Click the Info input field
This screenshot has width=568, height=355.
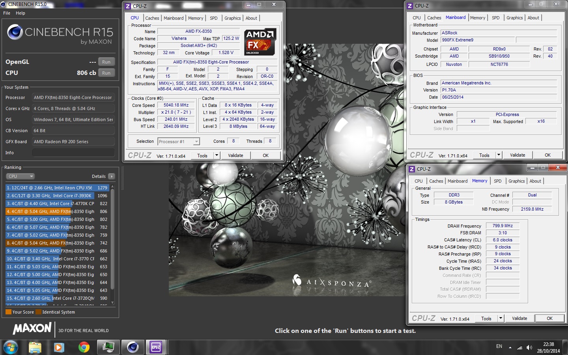[x=73, y=153]
